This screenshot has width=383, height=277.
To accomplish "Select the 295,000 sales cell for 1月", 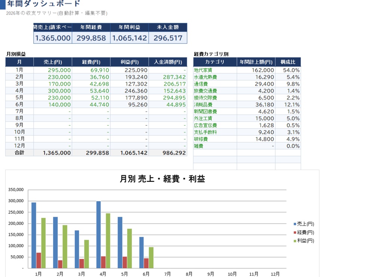I will pos(53,70).
